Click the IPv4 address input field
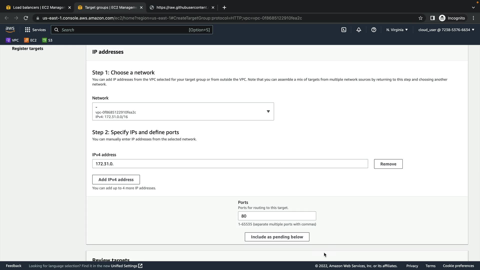Screen dimensions: 480x270 230,164
